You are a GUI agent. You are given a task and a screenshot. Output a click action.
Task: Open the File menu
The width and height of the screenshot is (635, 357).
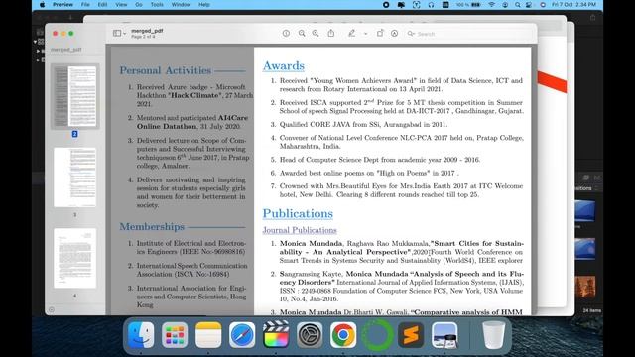tap(85, 4)
